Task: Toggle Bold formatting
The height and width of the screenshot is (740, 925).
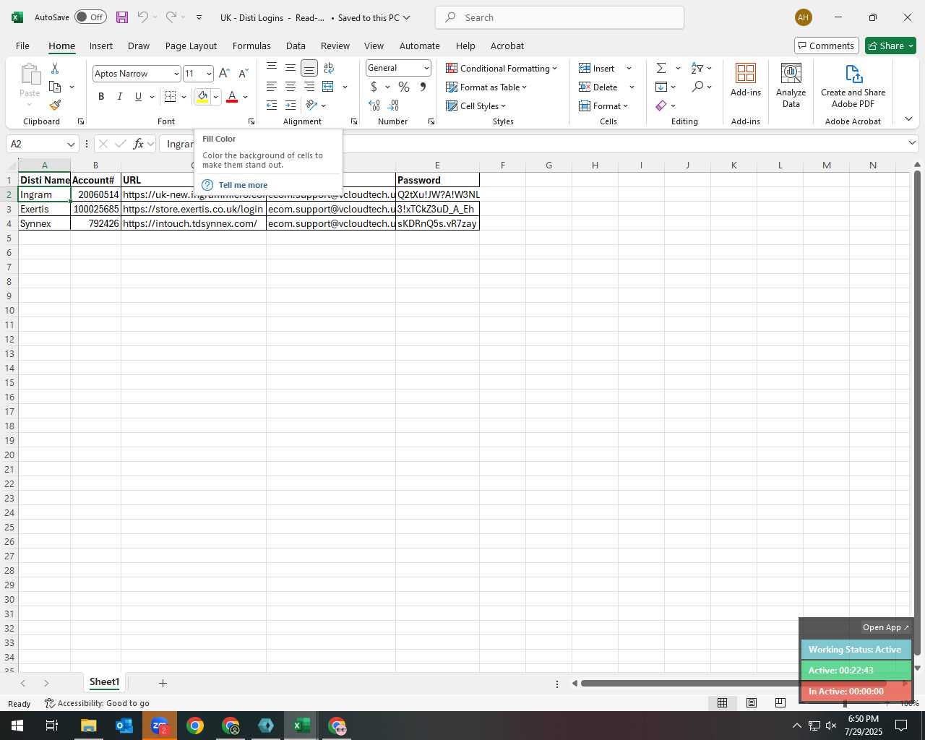Action: pos(101,97)
